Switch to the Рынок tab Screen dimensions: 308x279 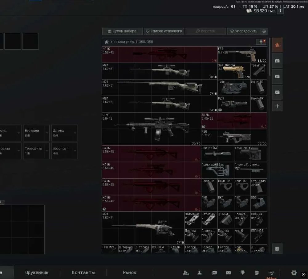129,273
